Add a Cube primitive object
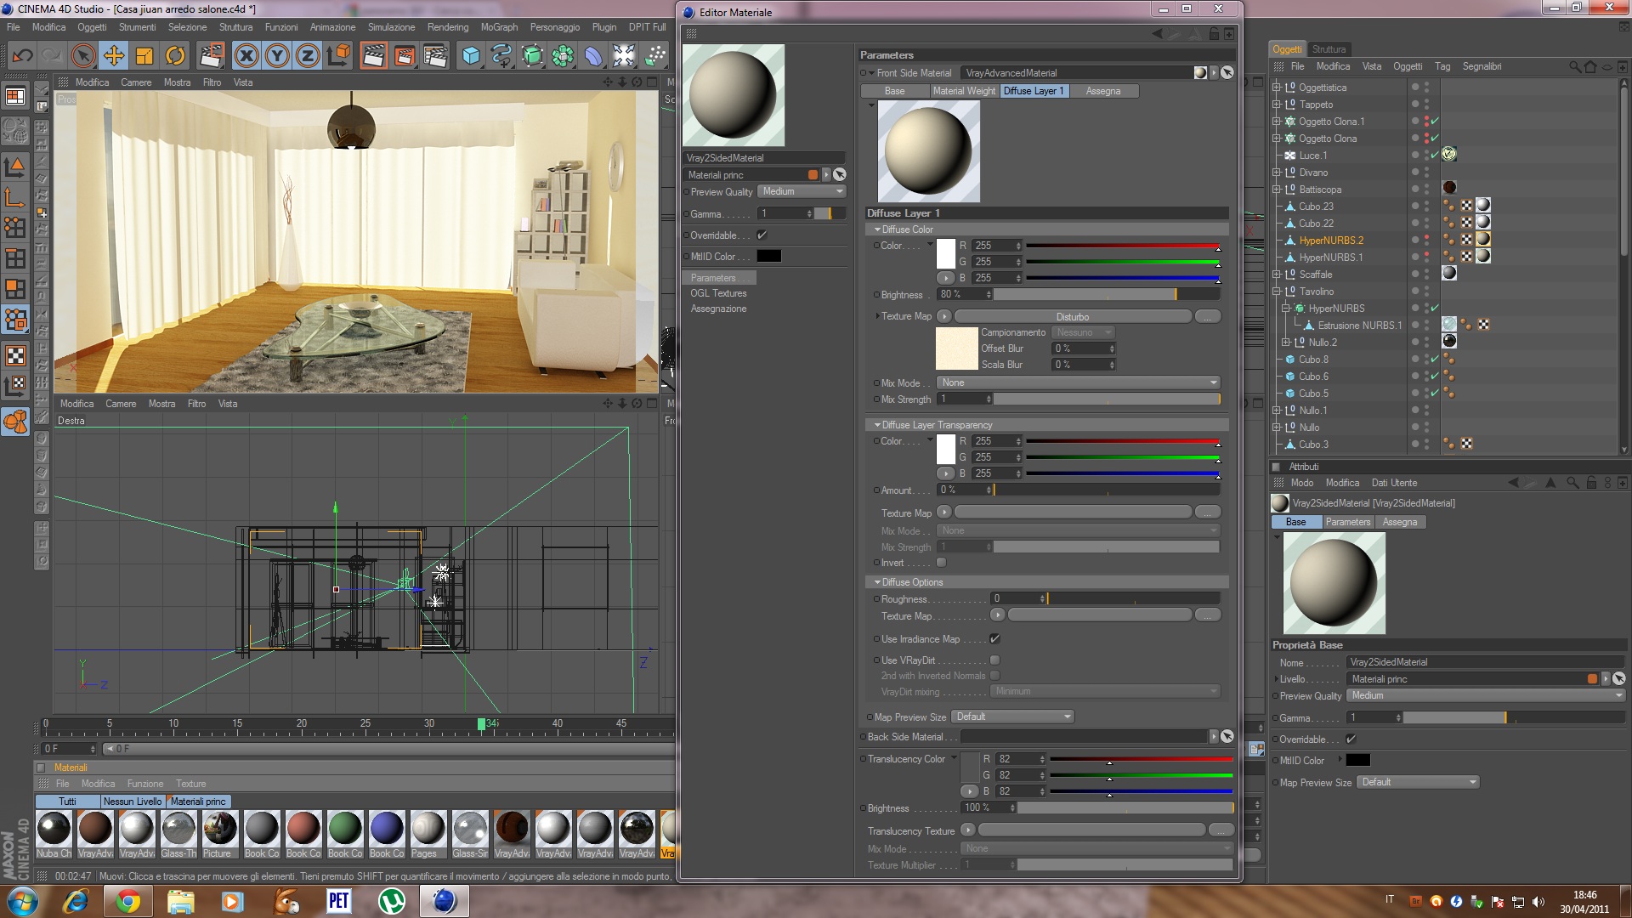This screenshot has width=1632, height=918. pos(470,56)
